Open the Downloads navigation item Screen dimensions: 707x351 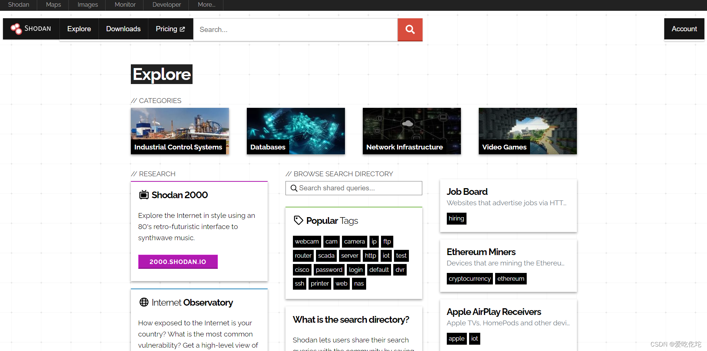tap(123, 29)
